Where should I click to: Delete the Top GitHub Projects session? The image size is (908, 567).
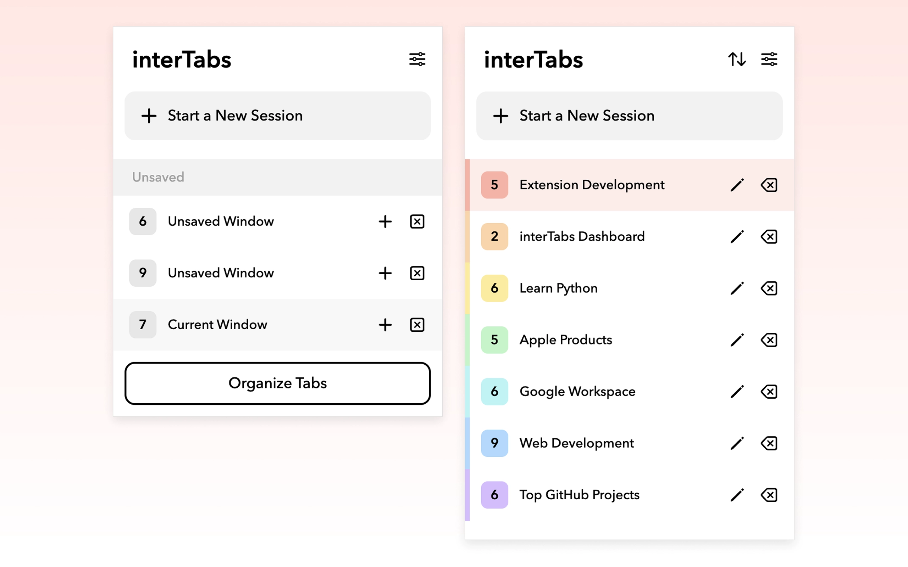tap(769, 495)
